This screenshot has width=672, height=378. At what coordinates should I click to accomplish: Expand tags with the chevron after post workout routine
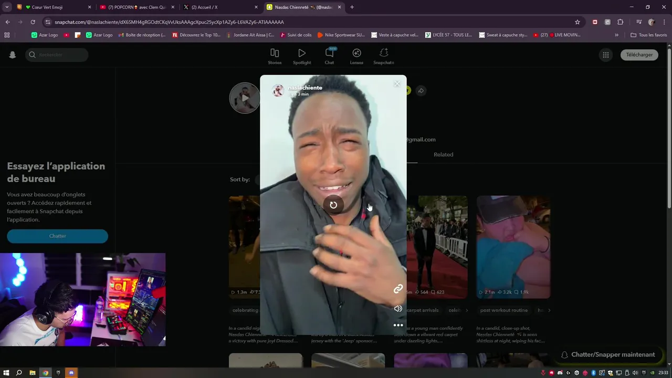(x=549, y=310)
